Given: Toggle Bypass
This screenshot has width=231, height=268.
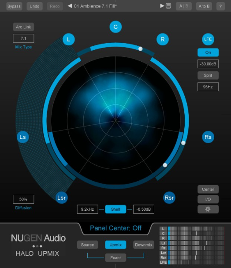Looking at the screenshot, I should [x=14, y=6].
